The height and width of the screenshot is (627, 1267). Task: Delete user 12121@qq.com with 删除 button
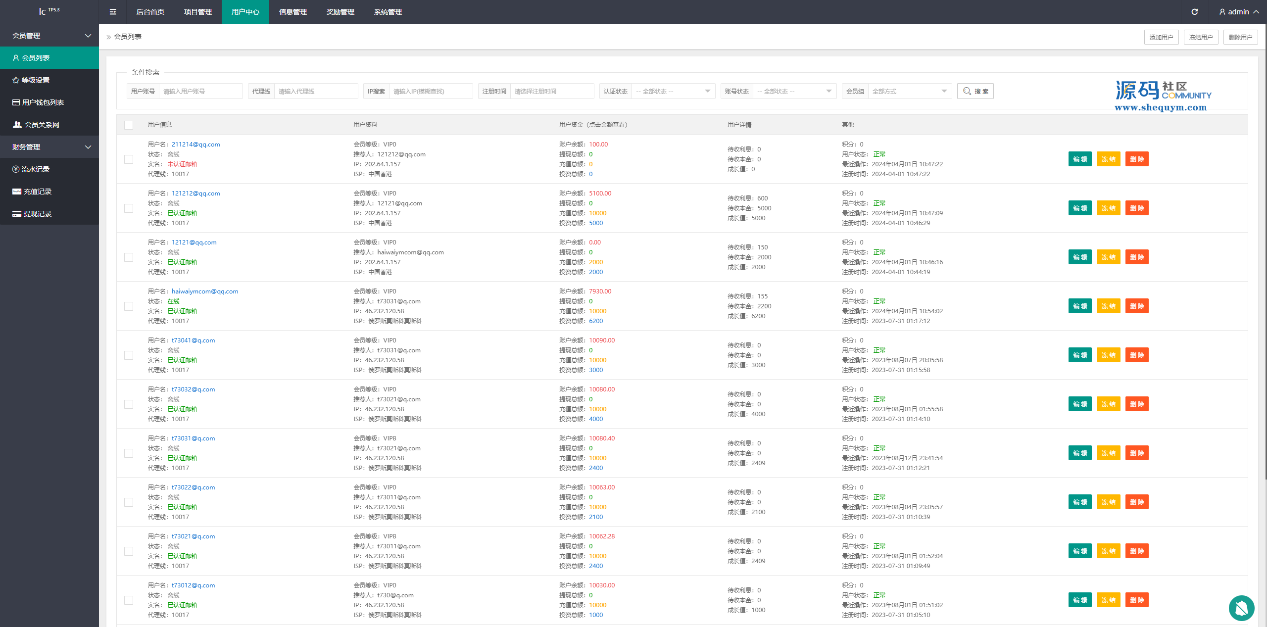[1137, 257]
